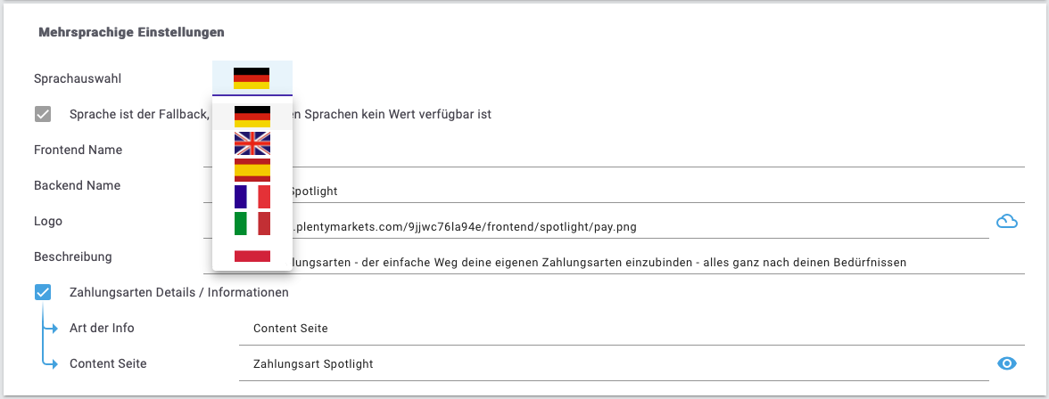Close Sprachauswahl dropdown via selected German flag
Viewport: 1049px width, 399px height.
click(252, 78)
